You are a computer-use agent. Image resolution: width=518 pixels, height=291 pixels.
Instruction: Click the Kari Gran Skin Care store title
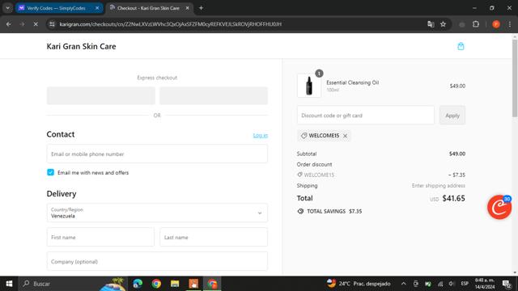click(81, 46)
